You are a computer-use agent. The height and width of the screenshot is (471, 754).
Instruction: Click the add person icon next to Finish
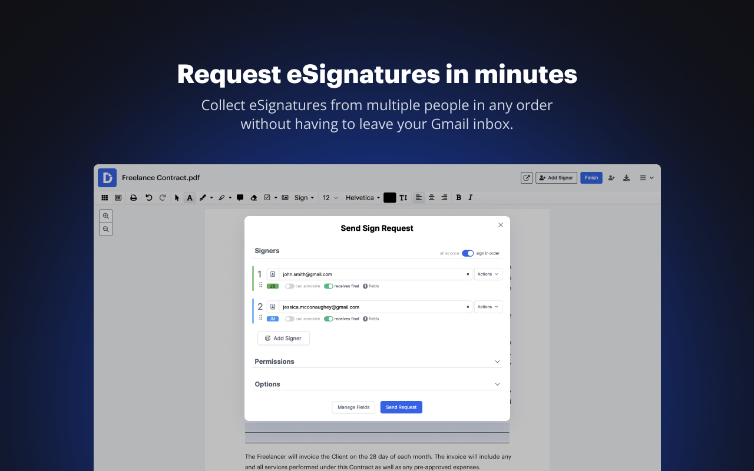[x=611, y=178]
